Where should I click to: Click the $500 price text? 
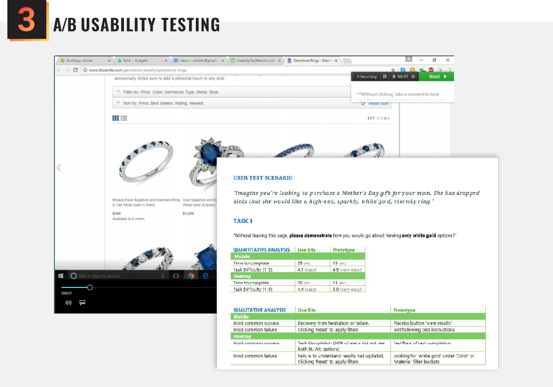coord(117,213)
